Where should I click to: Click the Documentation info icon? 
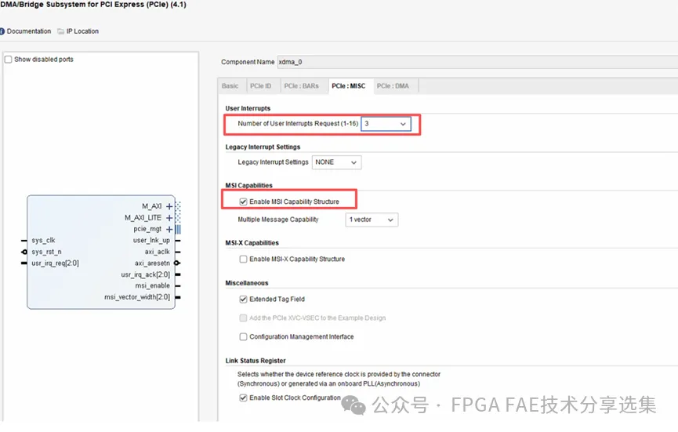point(2,31)
